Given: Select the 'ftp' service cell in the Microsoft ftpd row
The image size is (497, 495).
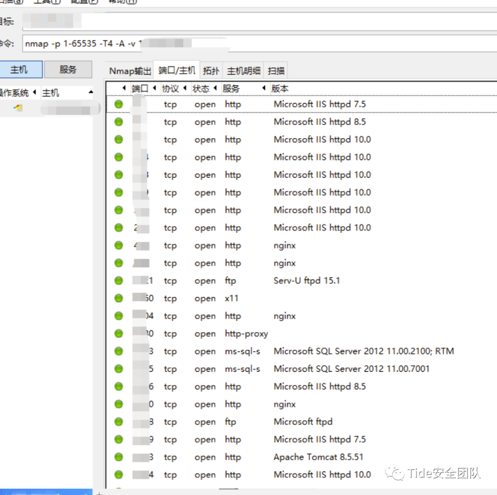Looking at the screenshot, I should (x=231, y=422).
